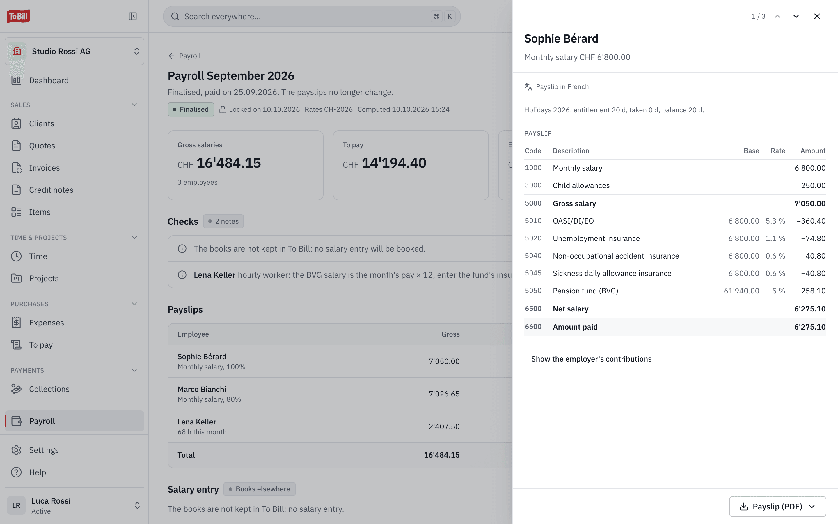Click the Expenses receipt icon
This screenshot has width=838, height=524.
coord(16,323)
